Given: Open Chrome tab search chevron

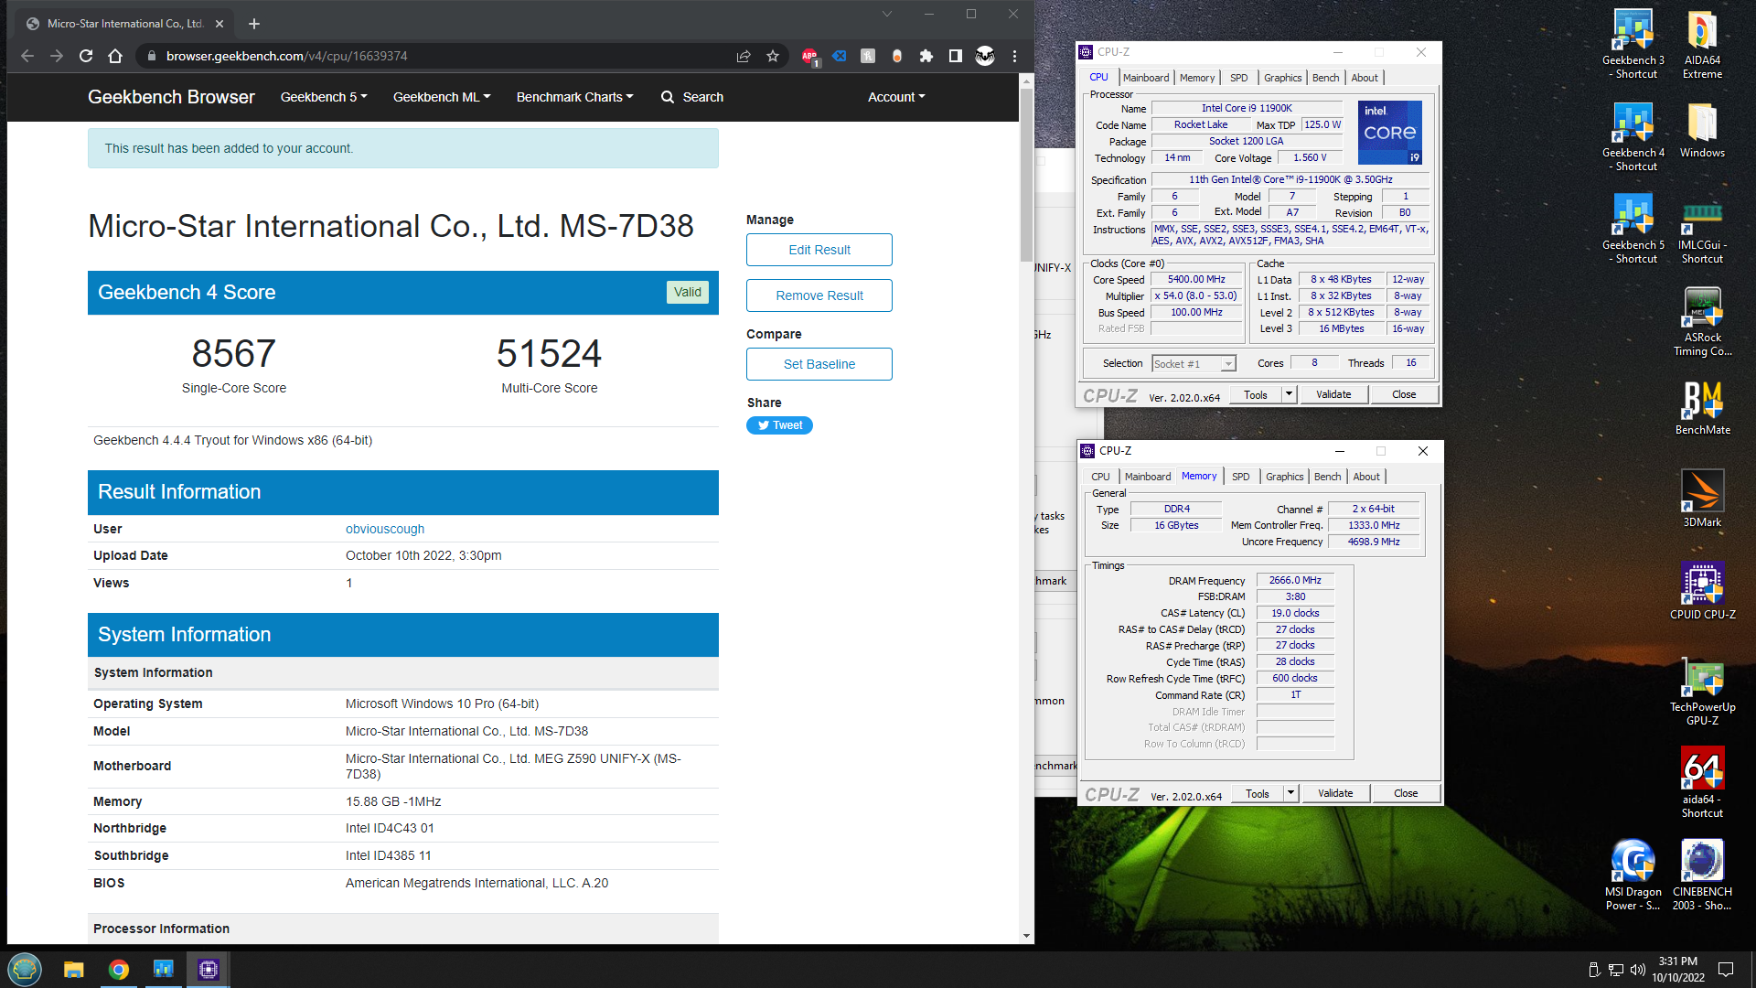Looking at the screenshot, I should tap(886, 15).
